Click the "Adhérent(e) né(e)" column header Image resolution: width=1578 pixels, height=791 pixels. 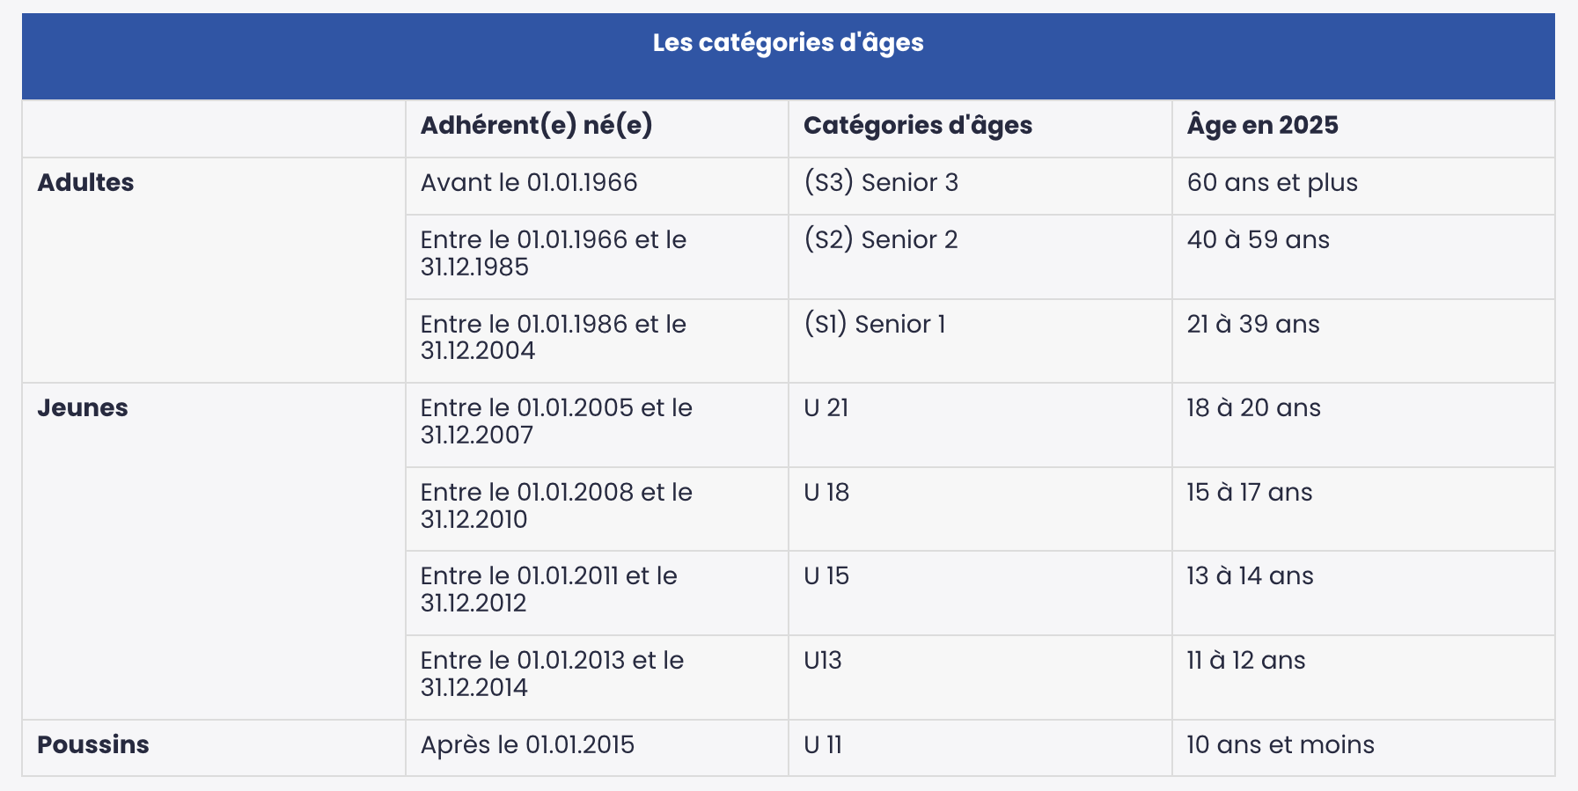pyautogui.click(x=536, y=126)
